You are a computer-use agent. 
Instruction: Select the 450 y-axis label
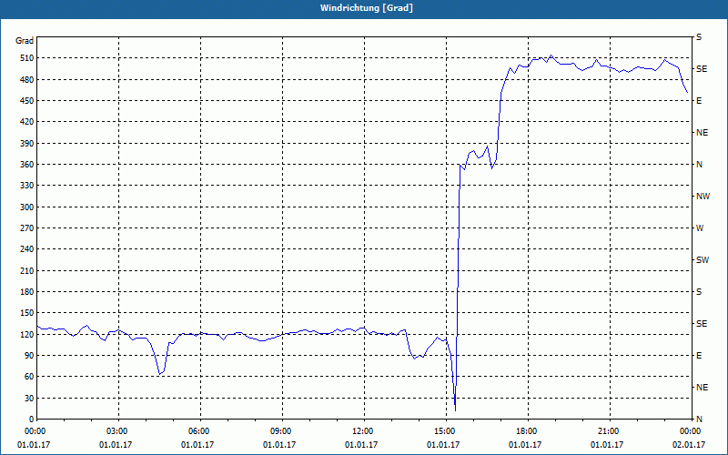27,101
